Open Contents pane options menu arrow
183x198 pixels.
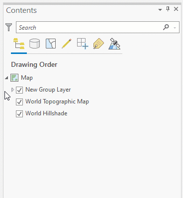click(160, 10)
